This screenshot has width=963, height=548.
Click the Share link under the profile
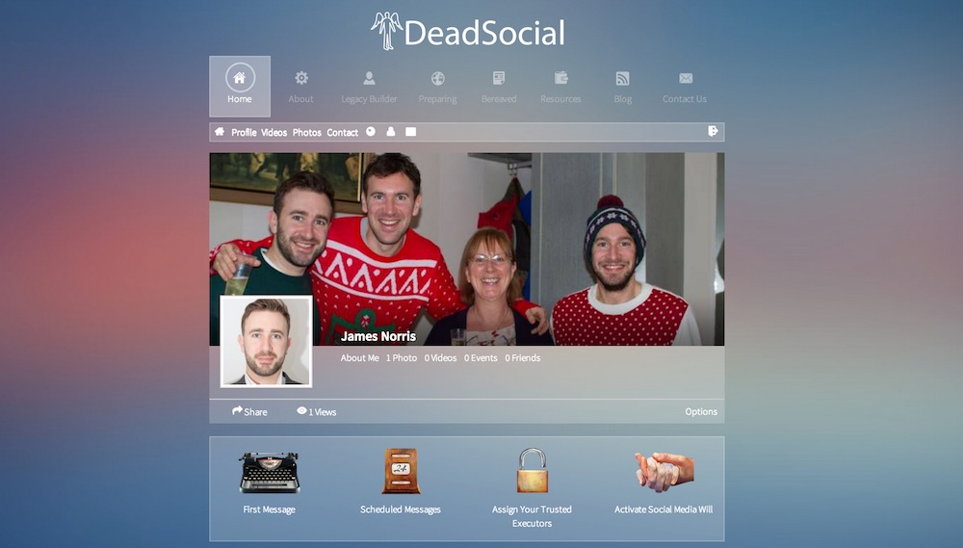pos(249,412)
